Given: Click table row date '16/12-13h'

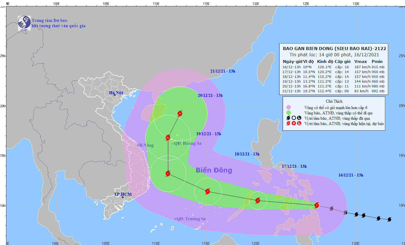Looking at the screenshot, I should [x=291, y=67].
